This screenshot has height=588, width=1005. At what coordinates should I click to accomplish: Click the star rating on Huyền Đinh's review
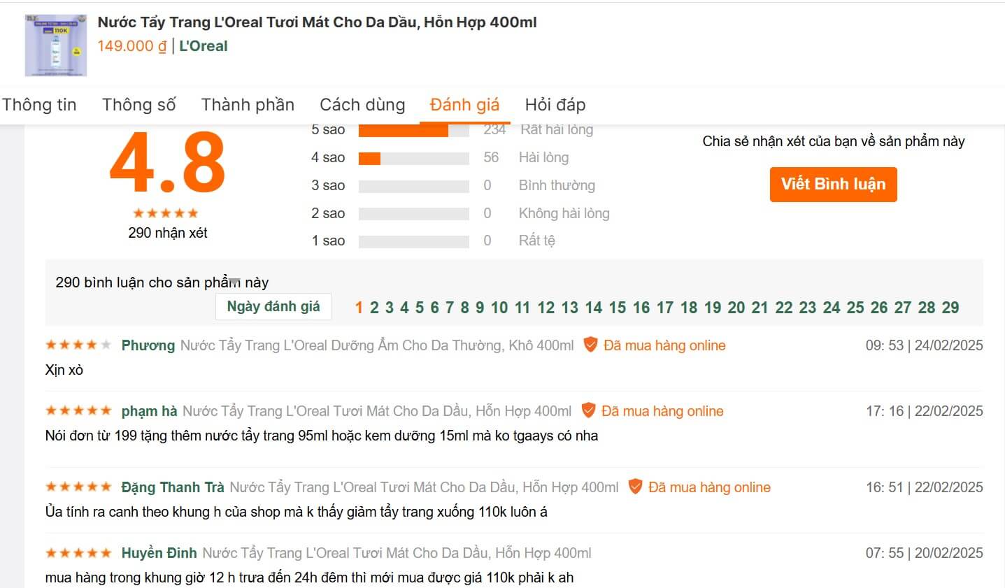tap(78, 552)
